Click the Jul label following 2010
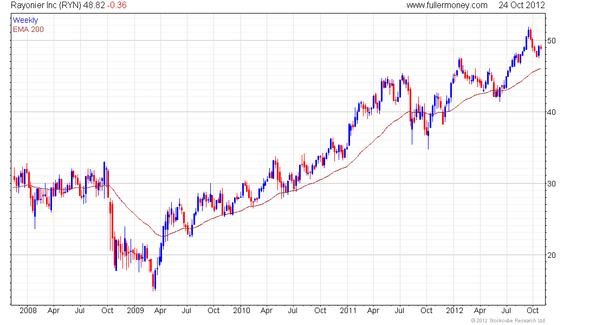Viewport: 596px width, 325px height. pos(293,310)
